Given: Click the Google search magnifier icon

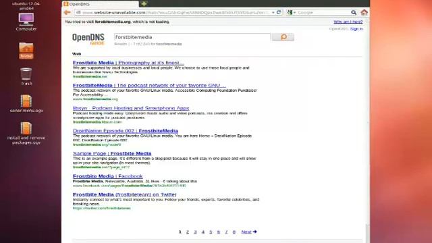Looking at the screenshot, I should click(354, 12).
